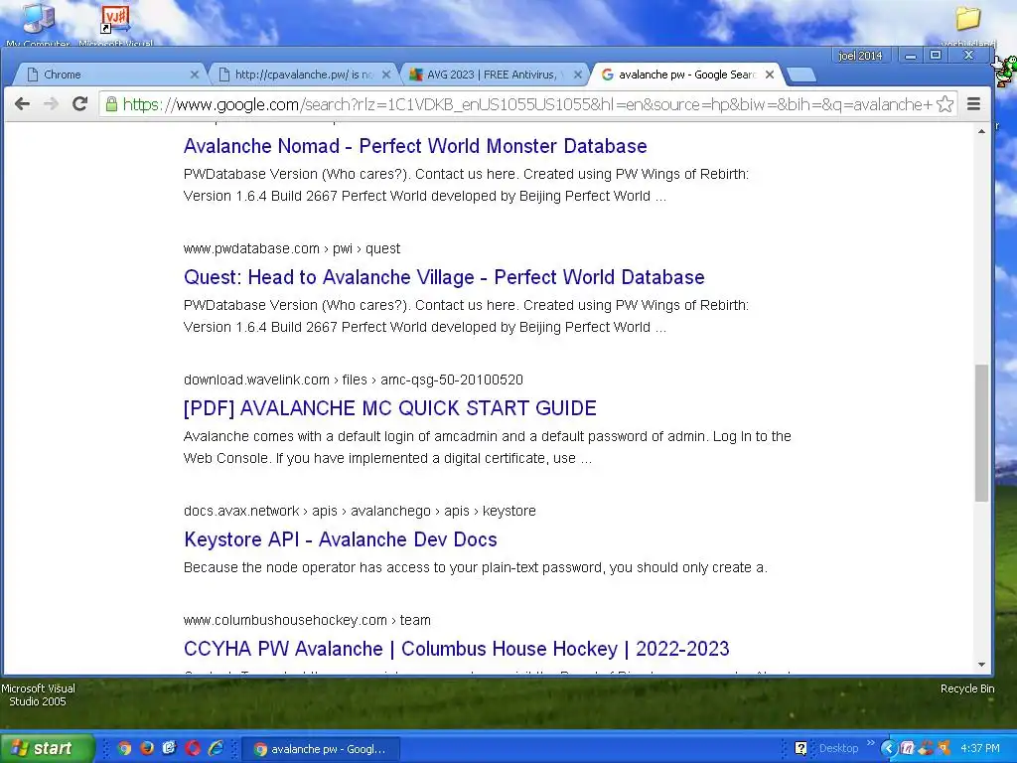This screenshot has width=1017, height=763.
Task: Open AVALANCHE MC QUICK START GUIDE PDF link
Action: (x=389, y=408)
